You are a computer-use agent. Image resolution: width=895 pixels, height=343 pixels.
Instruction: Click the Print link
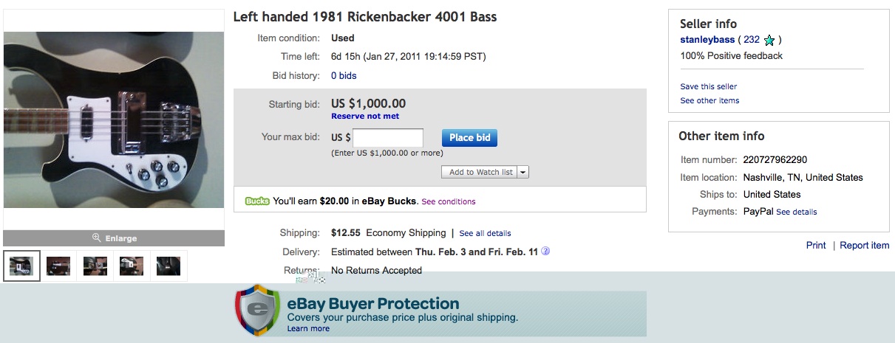816,246
